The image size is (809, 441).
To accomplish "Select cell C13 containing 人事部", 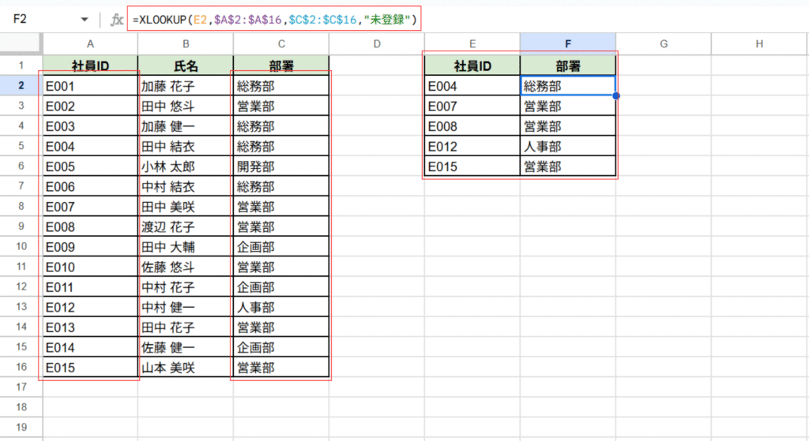I will tap(281, 307).
